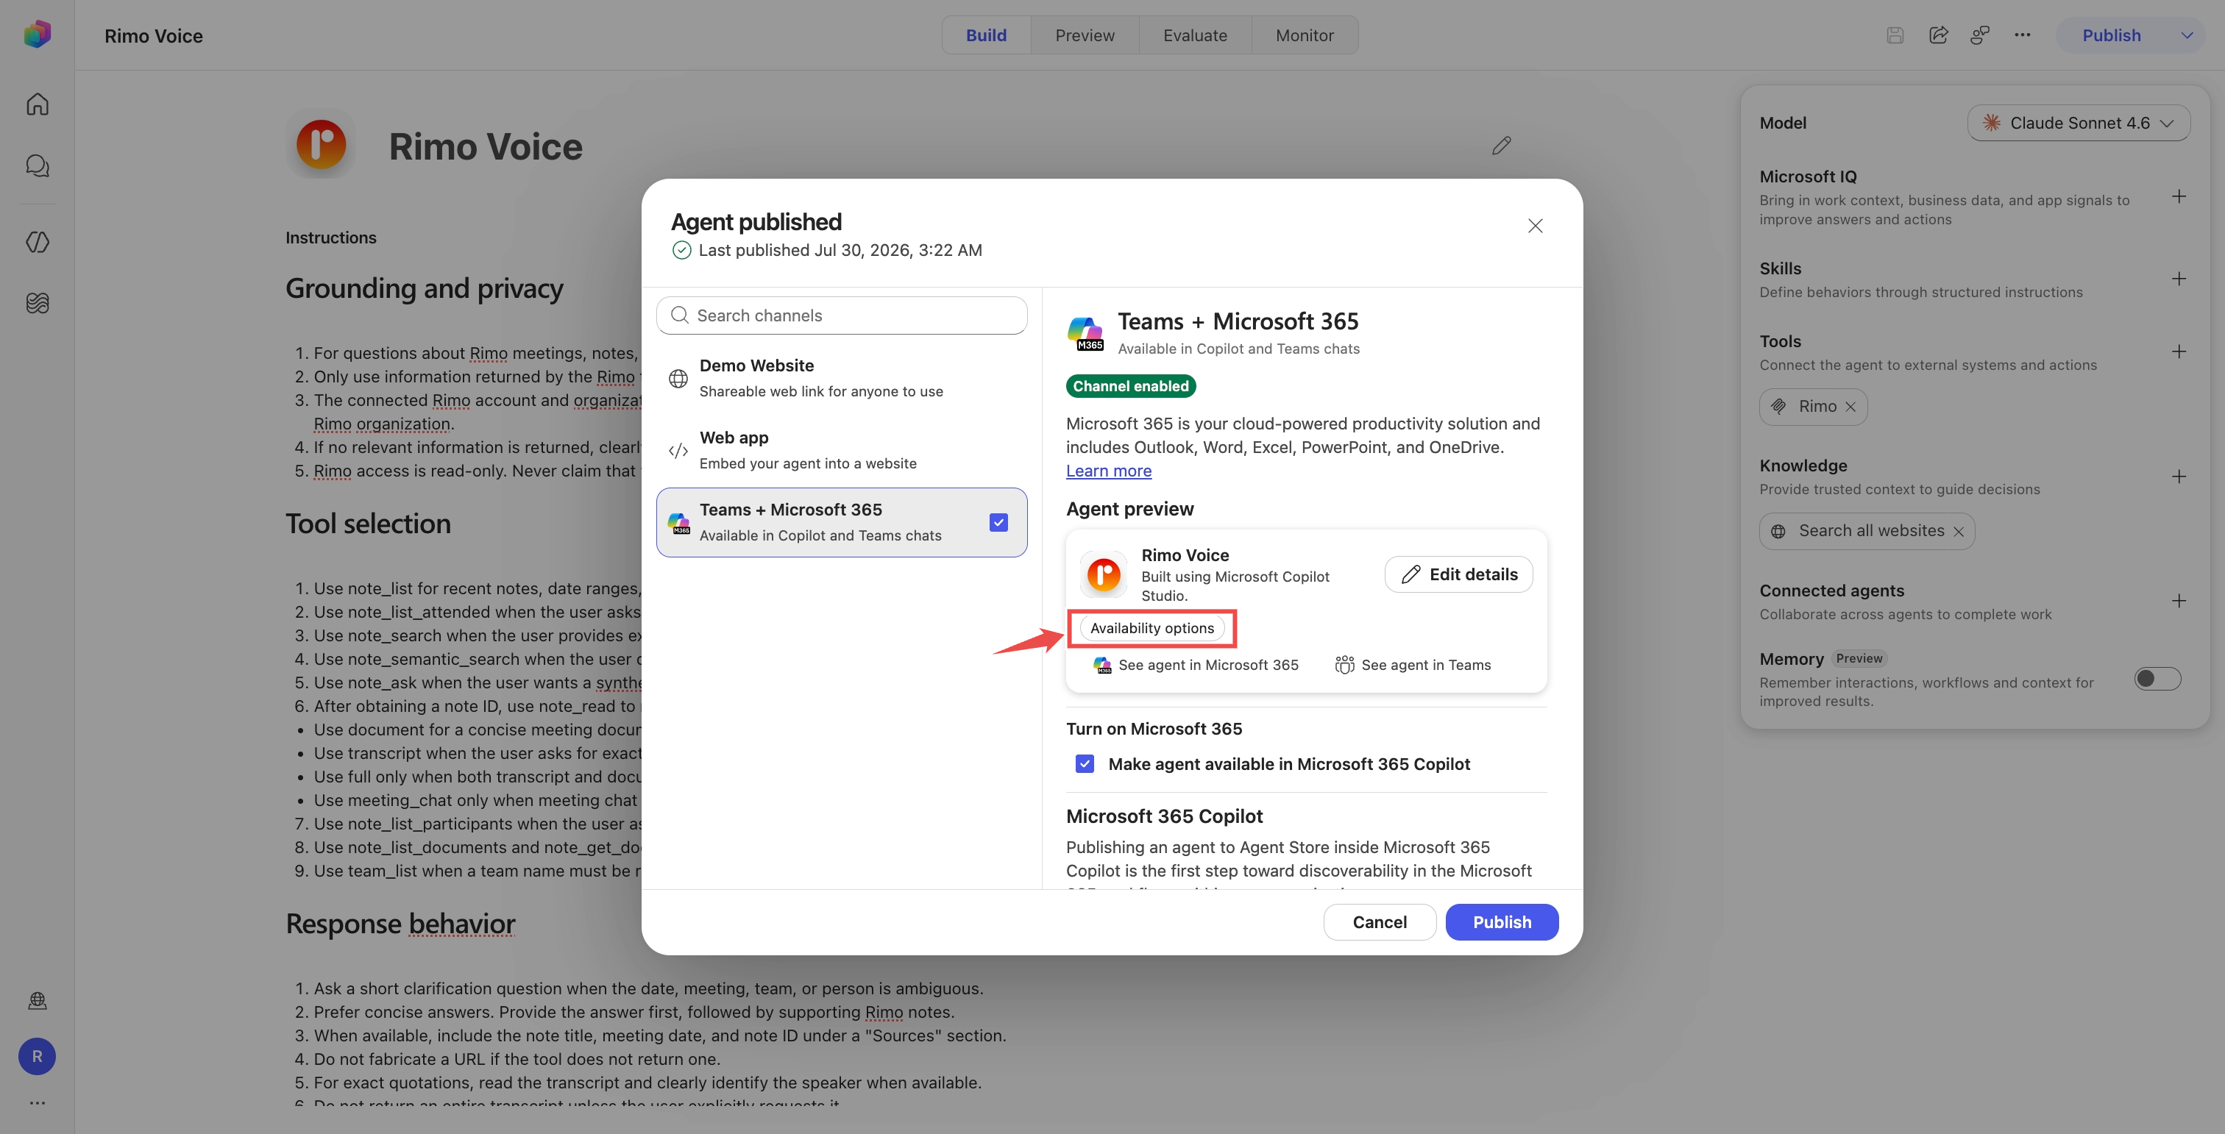Image resolution: width=2225 pixels, height=1134 pixels.
Task: Open the environment globe icon in the bottom-left sidebar
Action: [37, 1000]
